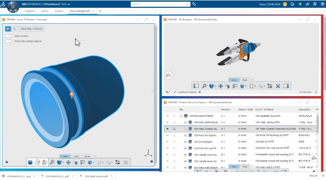Select Fit All In tool in Issue 3D Review toolbar
This screenshot has height=180, width=326.
coord(52,162)
